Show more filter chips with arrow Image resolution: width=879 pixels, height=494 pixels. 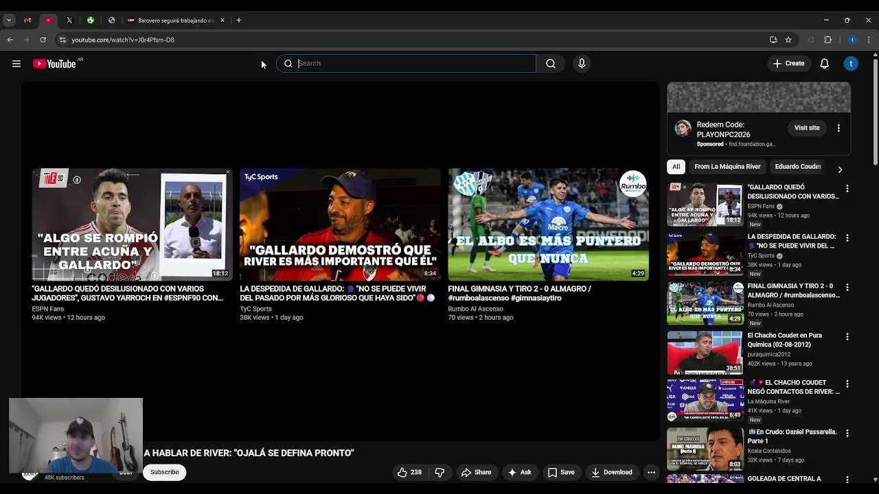click(839, 169)
